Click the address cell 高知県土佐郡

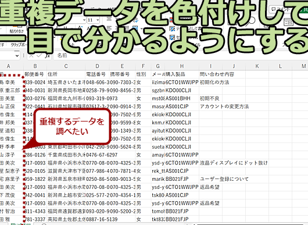[66, 219]
